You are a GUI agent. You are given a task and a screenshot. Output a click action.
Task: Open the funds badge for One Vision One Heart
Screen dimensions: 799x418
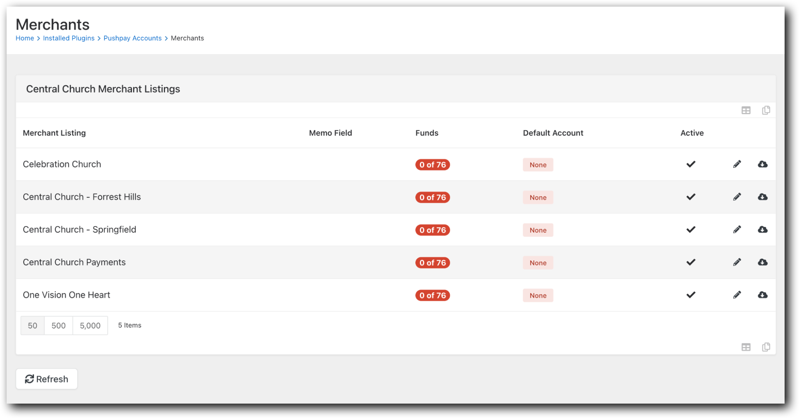pos(432,295)
